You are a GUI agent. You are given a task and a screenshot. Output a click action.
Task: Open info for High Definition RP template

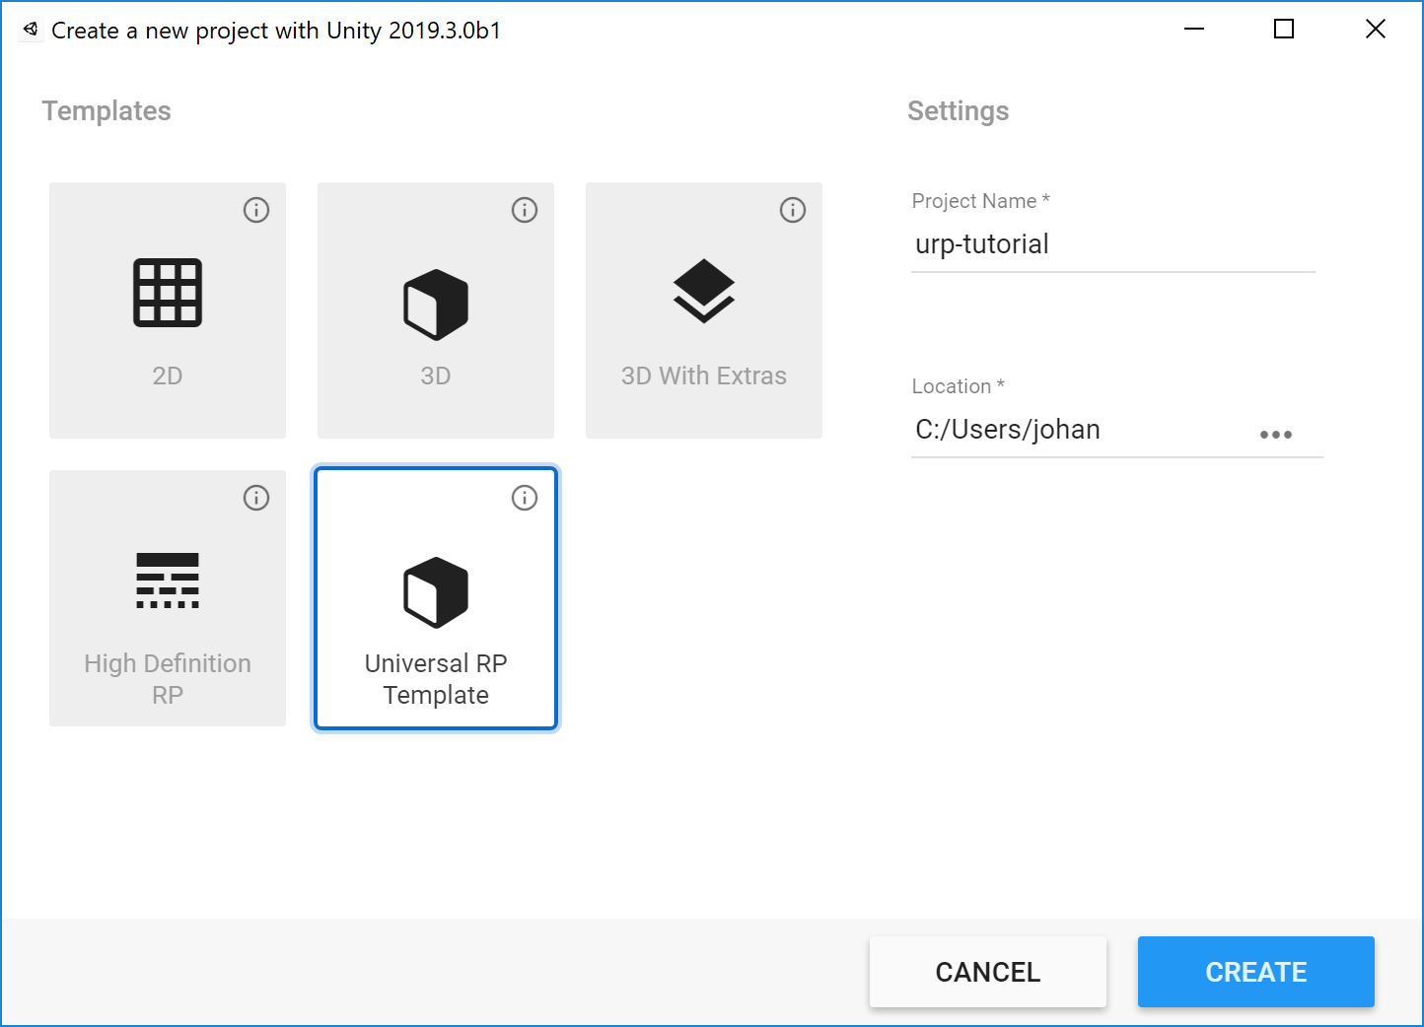(256, 498)
